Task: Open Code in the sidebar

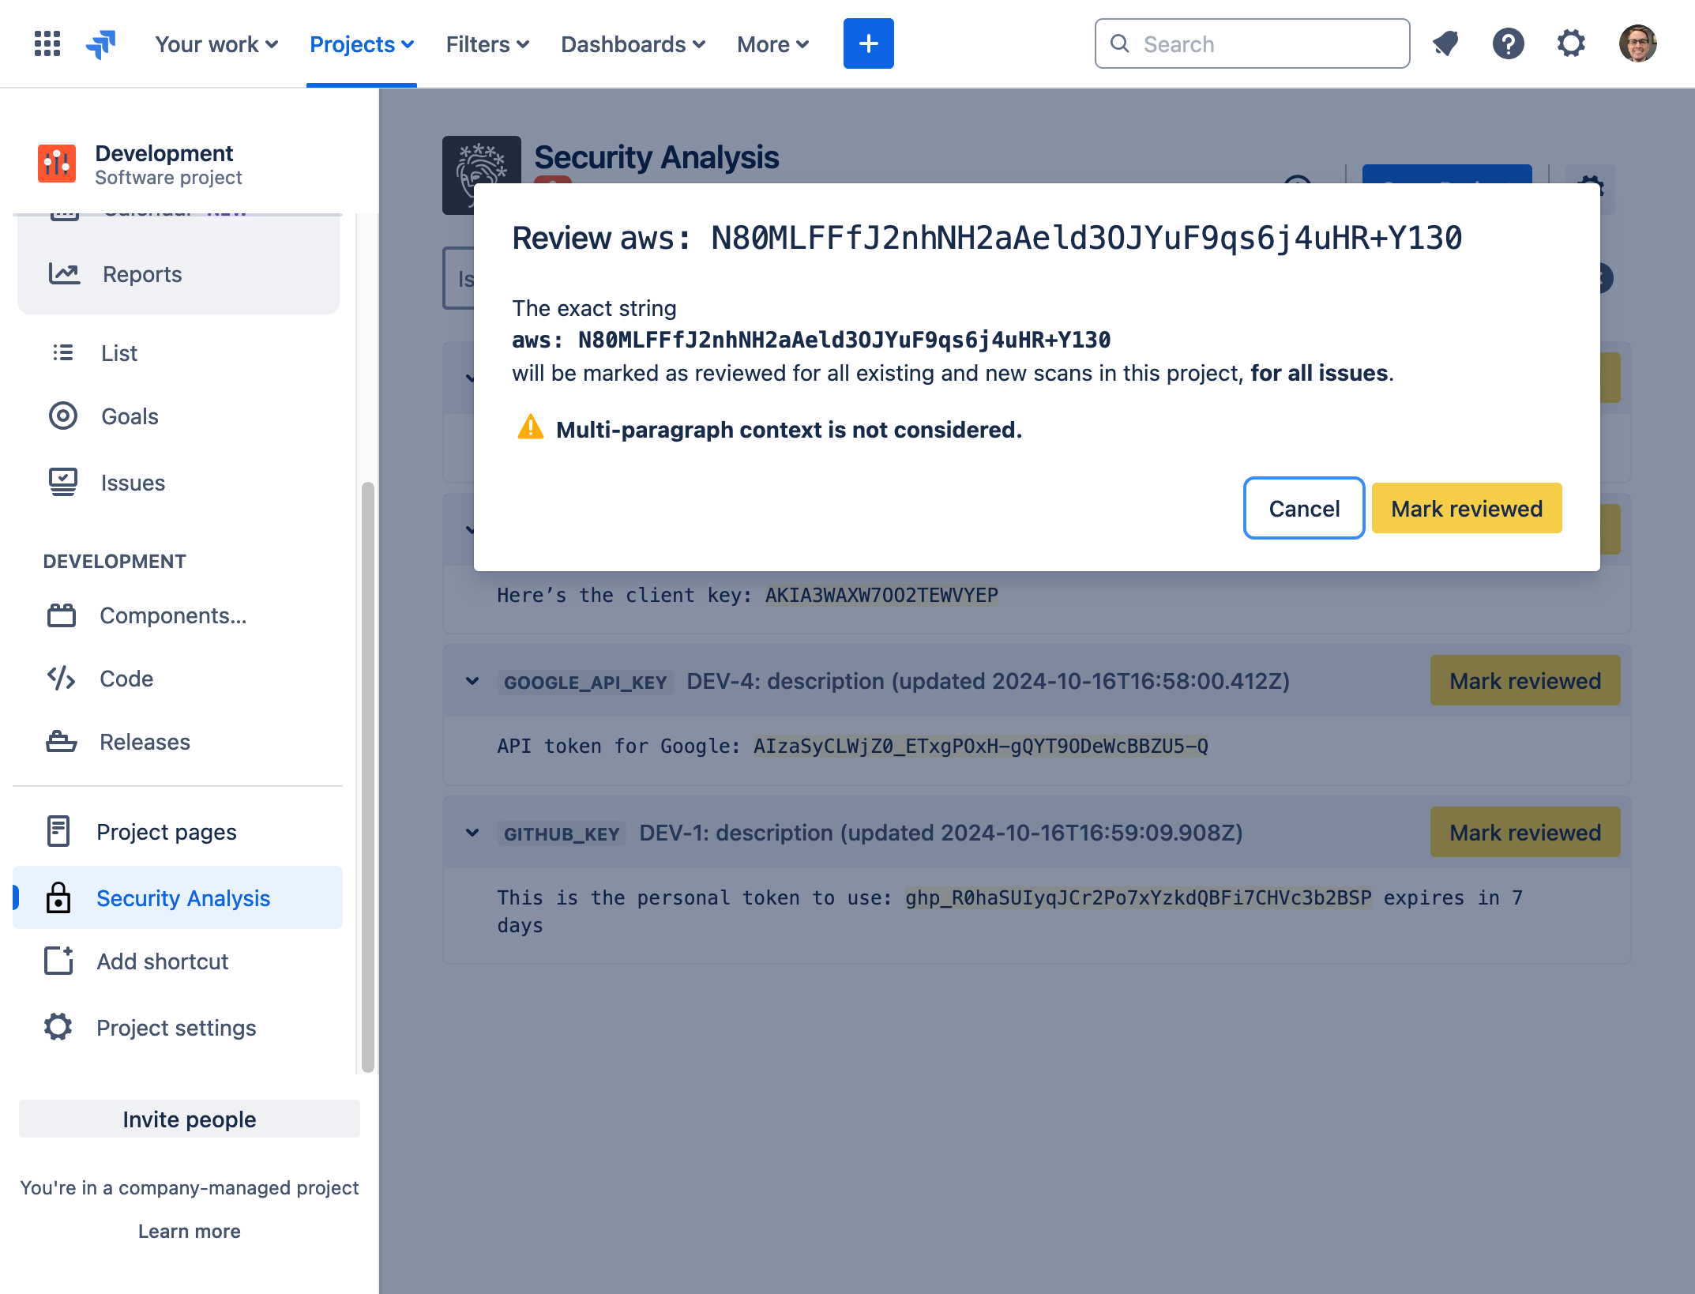Action: (x=179, y=679)
